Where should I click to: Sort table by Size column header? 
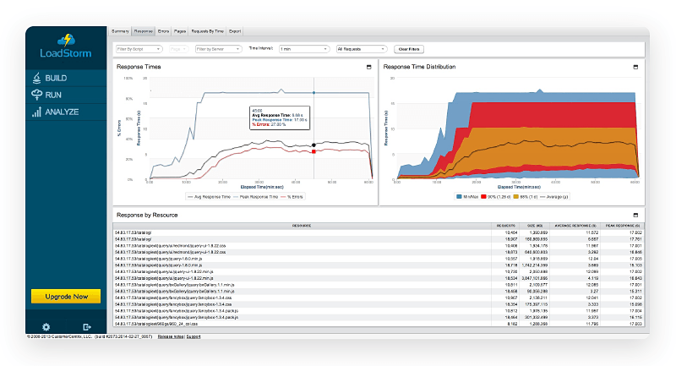tap(535, 226)
